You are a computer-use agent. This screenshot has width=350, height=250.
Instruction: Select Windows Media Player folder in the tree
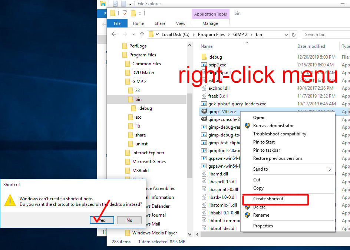click(155, 233)
